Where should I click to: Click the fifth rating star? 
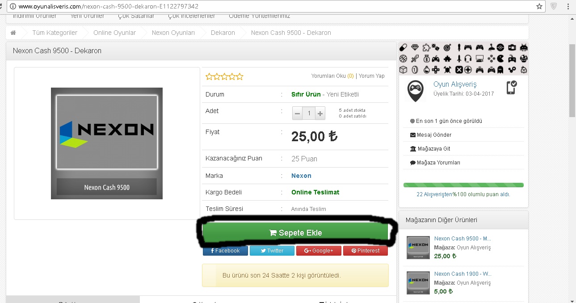pos(240,76)
